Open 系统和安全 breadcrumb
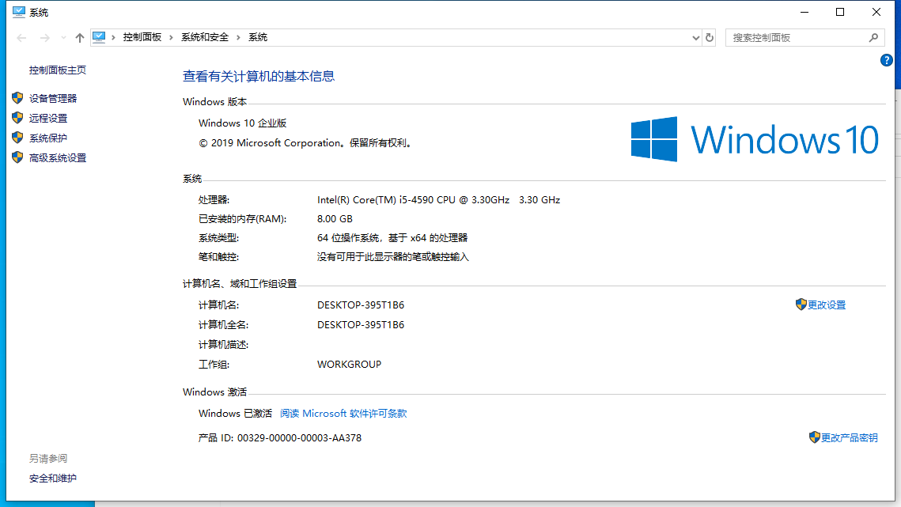901x507 pixels. (205, 37)
